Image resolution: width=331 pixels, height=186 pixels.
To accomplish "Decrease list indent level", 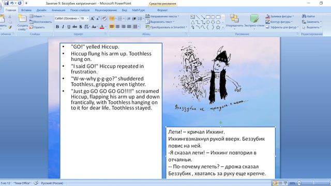I will pos(129,19).
